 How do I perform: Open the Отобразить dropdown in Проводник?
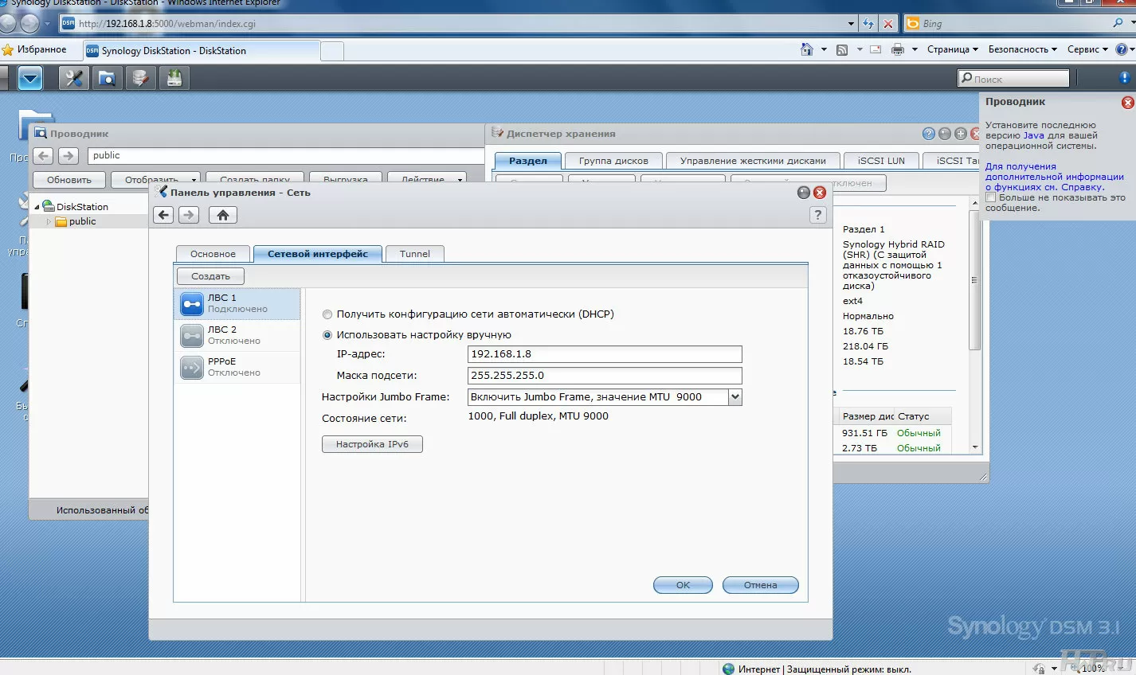point(156,179)
